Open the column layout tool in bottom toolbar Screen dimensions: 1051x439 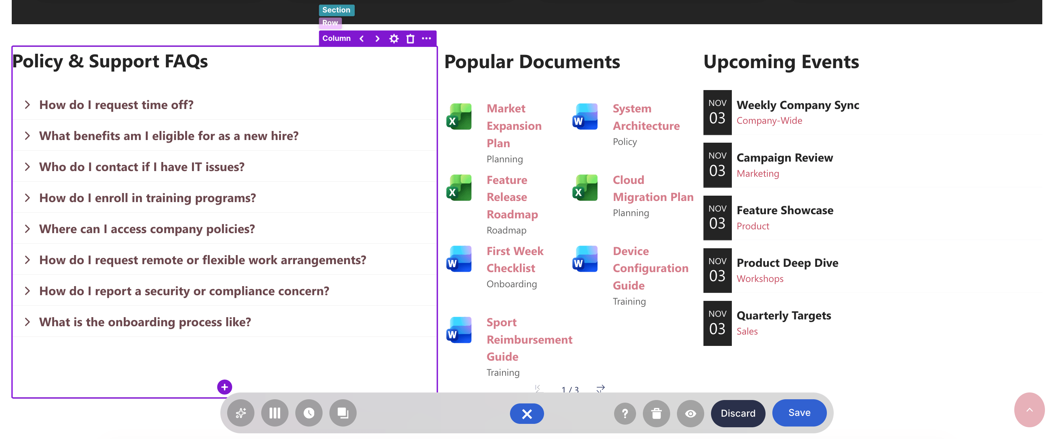tap(275, 413)
